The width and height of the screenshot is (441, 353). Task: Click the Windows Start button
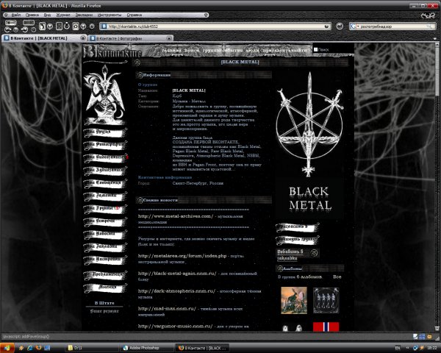7,348
